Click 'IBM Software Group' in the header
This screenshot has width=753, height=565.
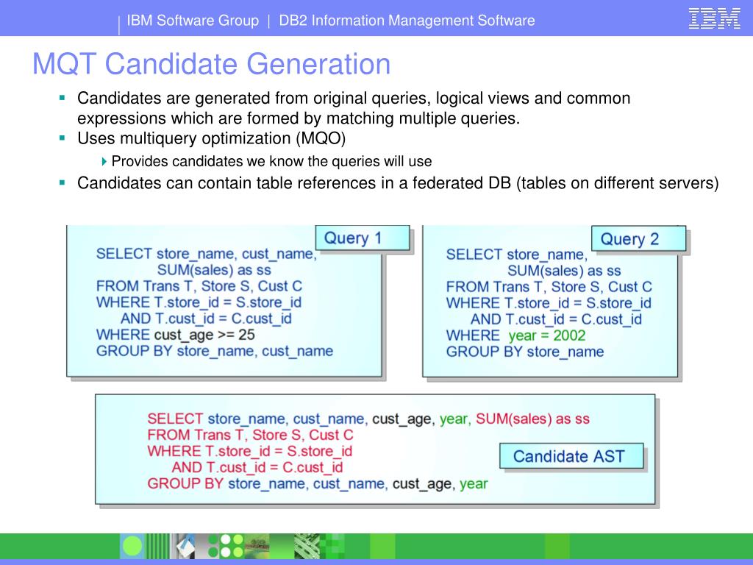click(x=193, y=20)
